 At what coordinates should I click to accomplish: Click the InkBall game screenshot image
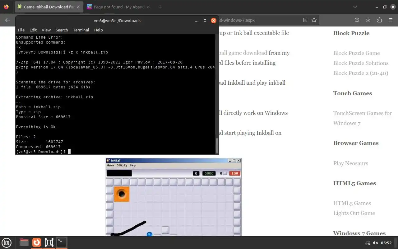174,197
